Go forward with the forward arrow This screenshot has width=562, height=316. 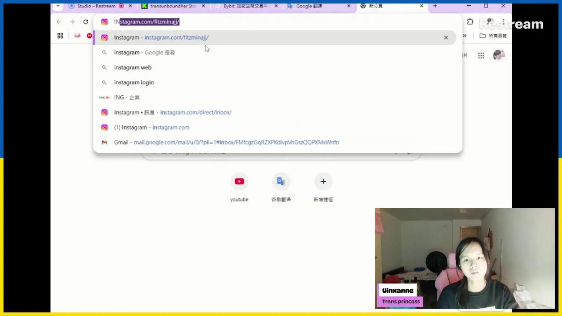72,22
